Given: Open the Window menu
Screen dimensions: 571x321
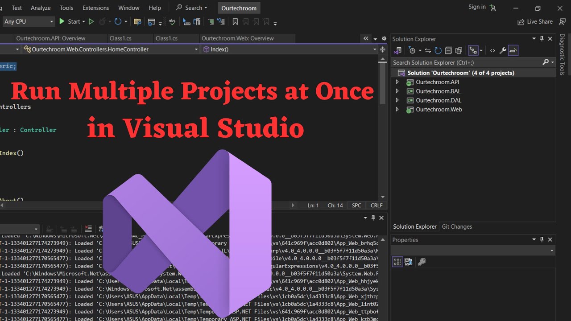Looking at the screenshot, I should coord(128,8).
